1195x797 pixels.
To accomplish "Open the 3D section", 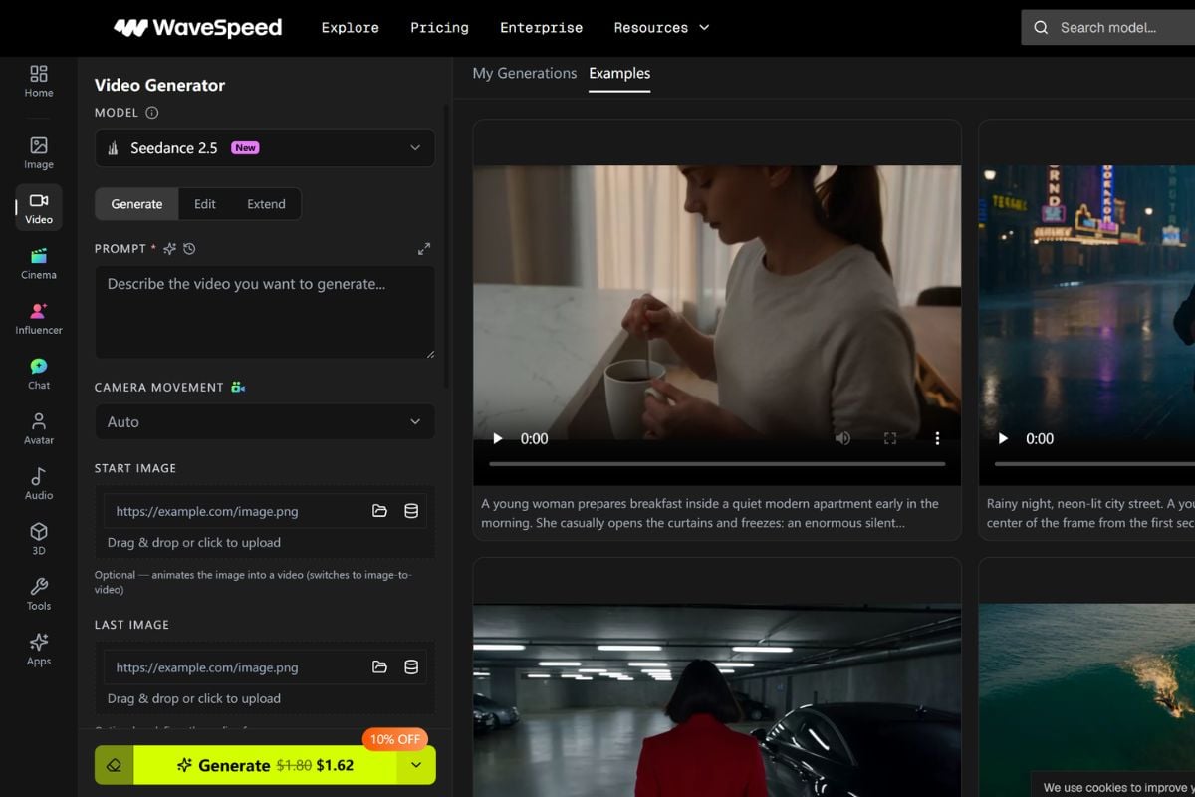I will (39, 539).
